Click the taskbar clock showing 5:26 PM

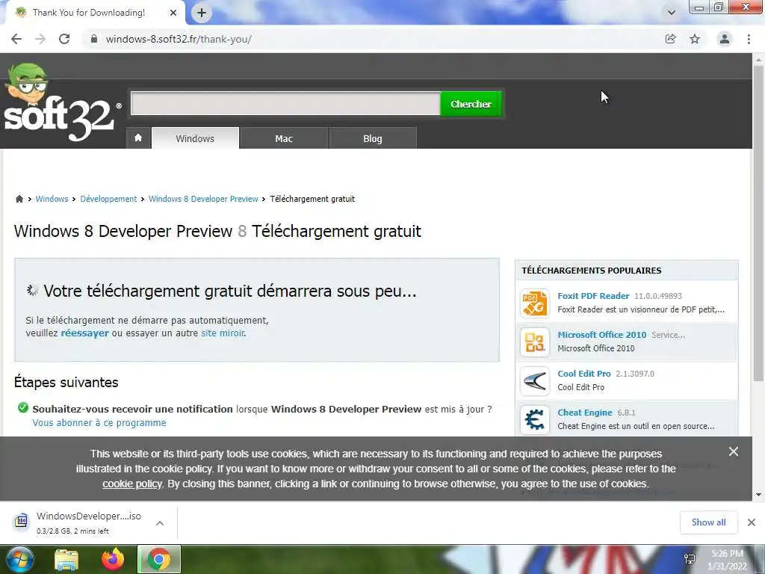click(727, 561)
